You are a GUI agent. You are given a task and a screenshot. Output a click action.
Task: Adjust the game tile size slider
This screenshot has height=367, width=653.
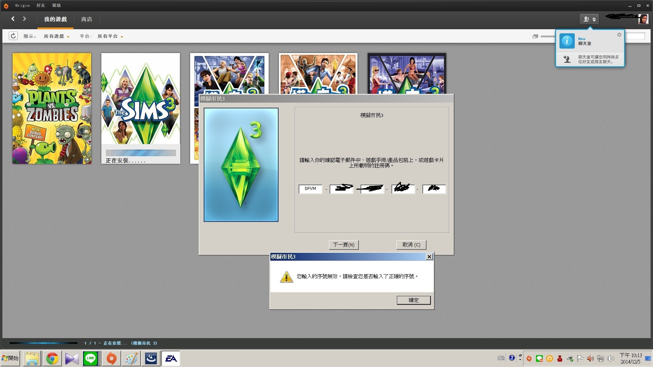pyautogui.click(x=548, y=36)
